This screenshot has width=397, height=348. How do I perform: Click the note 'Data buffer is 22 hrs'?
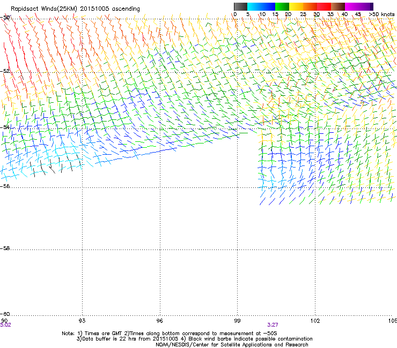[109, 339]
